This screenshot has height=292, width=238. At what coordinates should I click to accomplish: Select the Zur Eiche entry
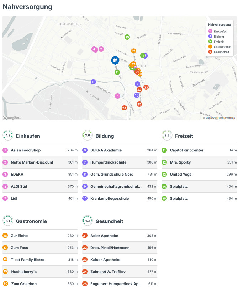tap(40, 236)
